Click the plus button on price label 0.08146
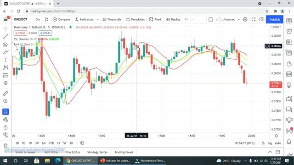The width and height of the screenshot is (294, 165). pos(267,46)
